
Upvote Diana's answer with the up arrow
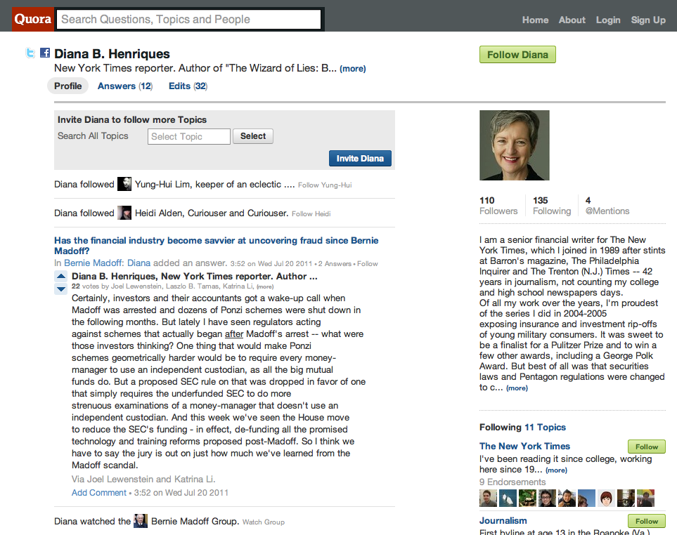(x=61, y=276)
